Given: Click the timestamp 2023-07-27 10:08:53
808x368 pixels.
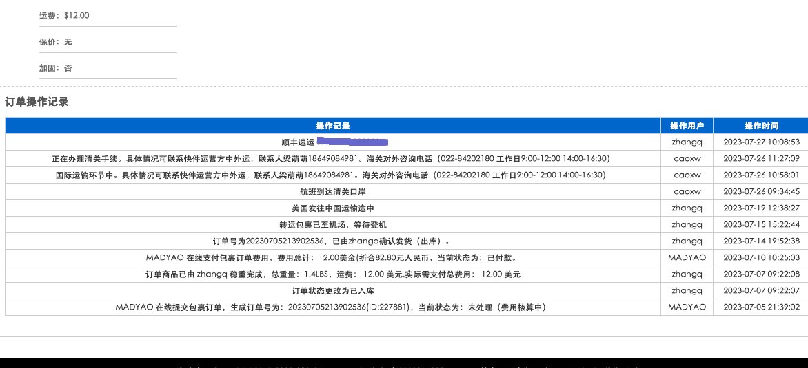Looking at the screenshot, I should (x=762, y=142).
